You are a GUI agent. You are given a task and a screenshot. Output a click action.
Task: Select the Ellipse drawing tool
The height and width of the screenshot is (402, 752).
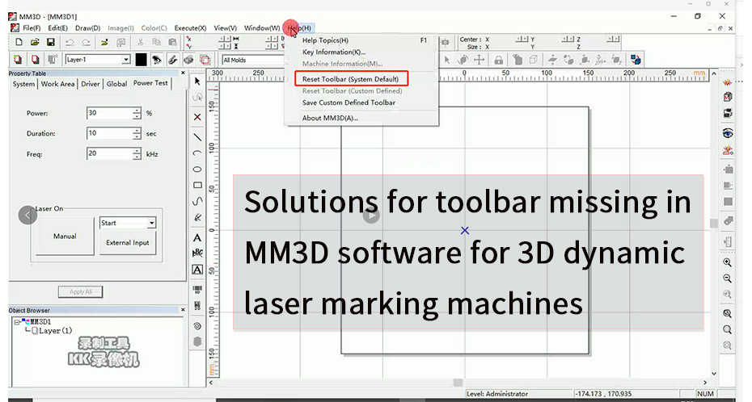tap(197, 170)
